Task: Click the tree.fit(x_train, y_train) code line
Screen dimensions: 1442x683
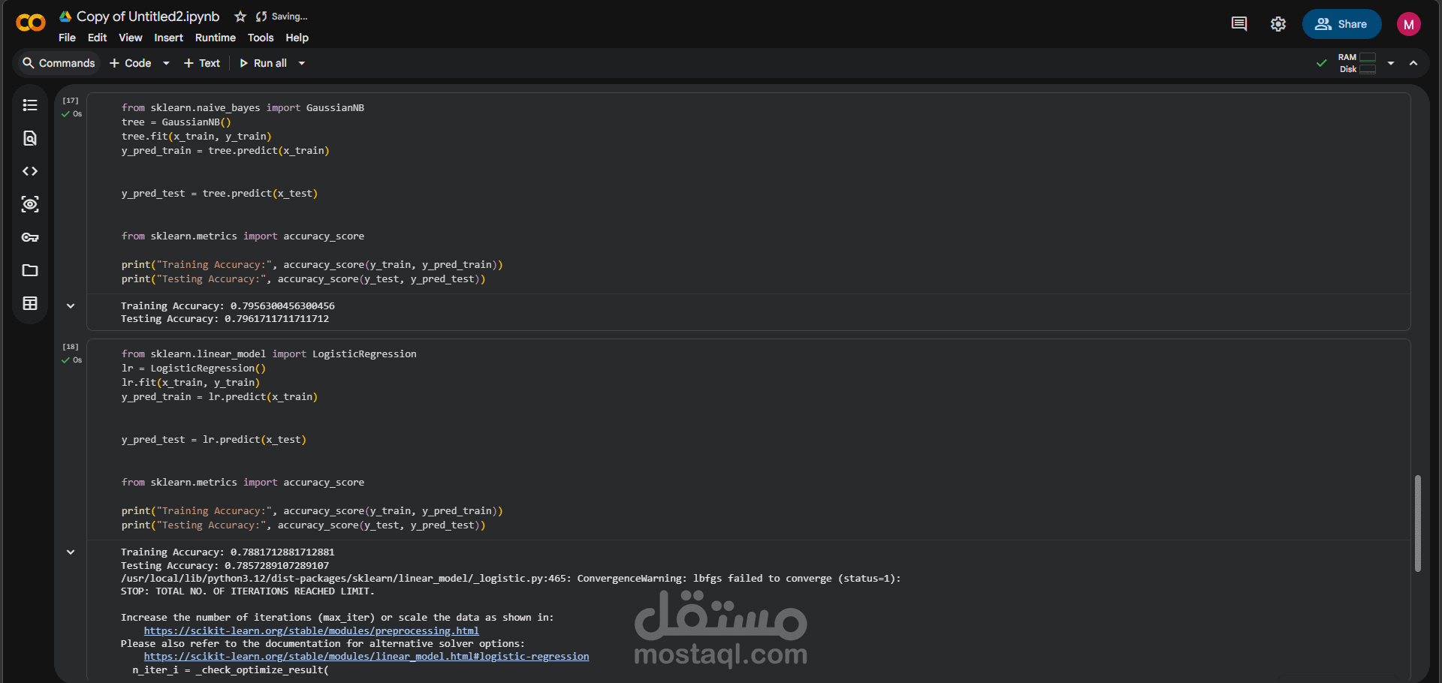Action: pos(196,137)
